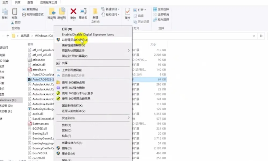Open the Move to folder button
268x161 pixels.
pyautogui.click(x=52, y=14)
